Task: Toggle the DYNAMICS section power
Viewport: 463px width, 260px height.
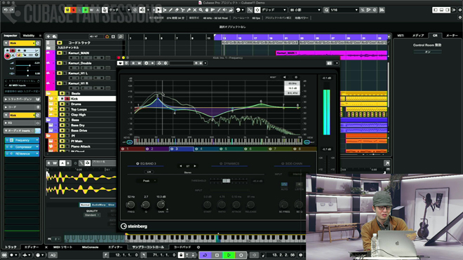Action: 220,164
